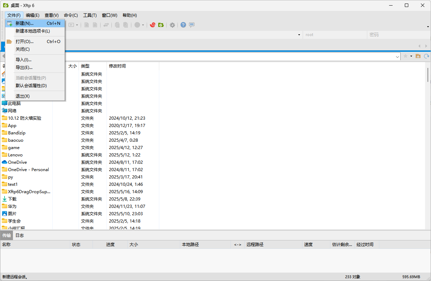Click the 远程路径 transfer column header
The height and width of the screenshot is (281, 431).
[x=273, y=245]
